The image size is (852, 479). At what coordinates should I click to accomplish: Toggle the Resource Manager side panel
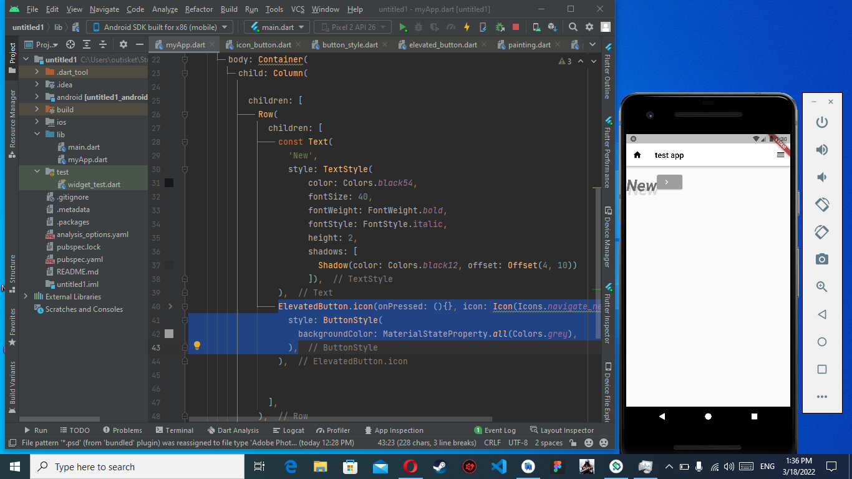12,123
